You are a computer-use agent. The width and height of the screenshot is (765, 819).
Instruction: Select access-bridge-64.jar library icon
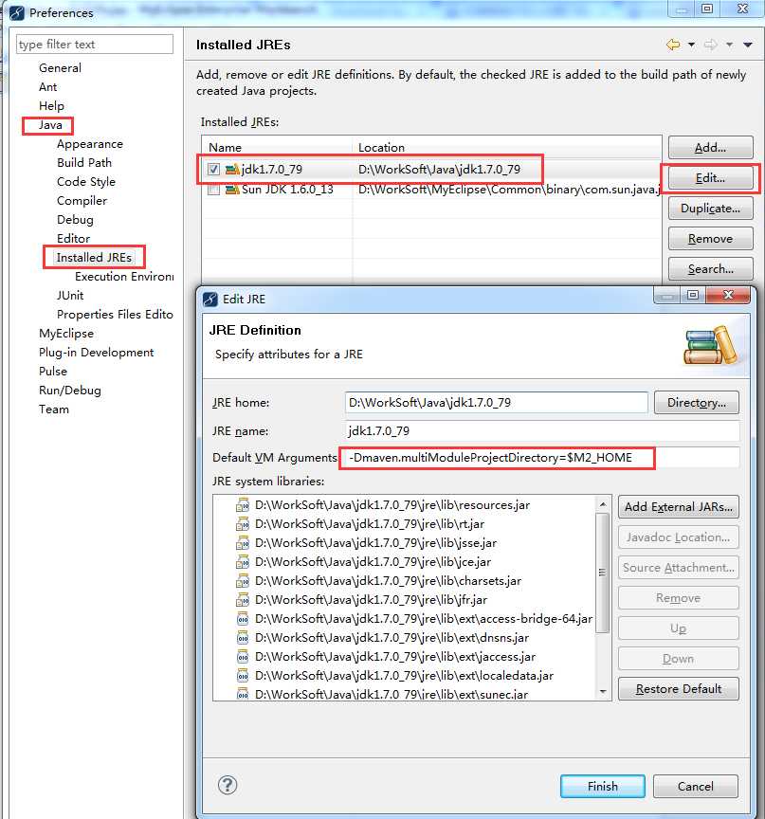pos(243,619)
